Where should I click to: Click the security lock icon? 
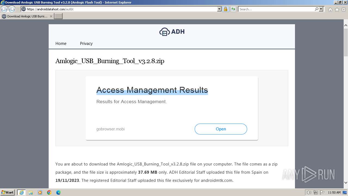click(x=225, y=9)
